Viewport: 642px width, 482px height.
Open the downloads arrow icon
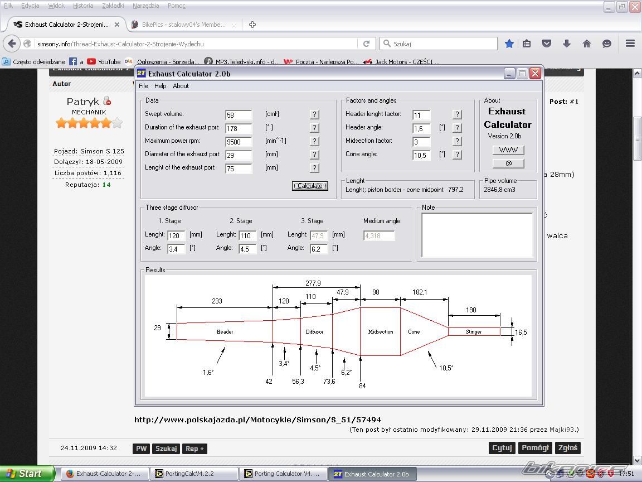tap(567, 44)
